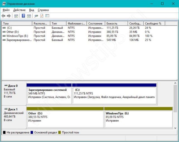The width and height of the screenshot is (179, 142).
Task: Select Зарезервировано системой partition on Диск 0
Action: click(x=49, y=94)
